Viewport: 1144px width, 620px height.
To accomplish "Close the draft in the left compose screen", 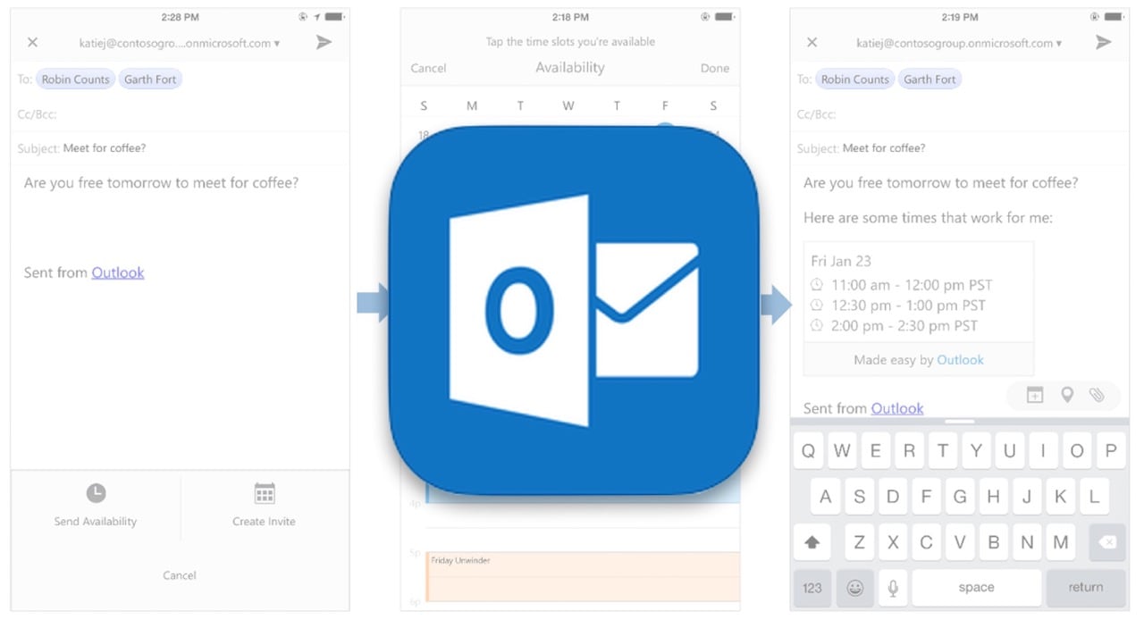I will (x=33, y=42).
